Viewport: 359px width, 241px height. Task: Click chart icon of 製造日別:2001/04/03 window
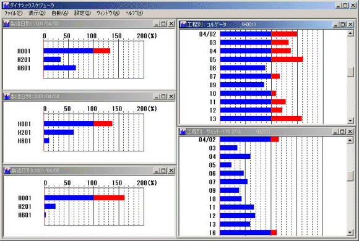[6, 23]
